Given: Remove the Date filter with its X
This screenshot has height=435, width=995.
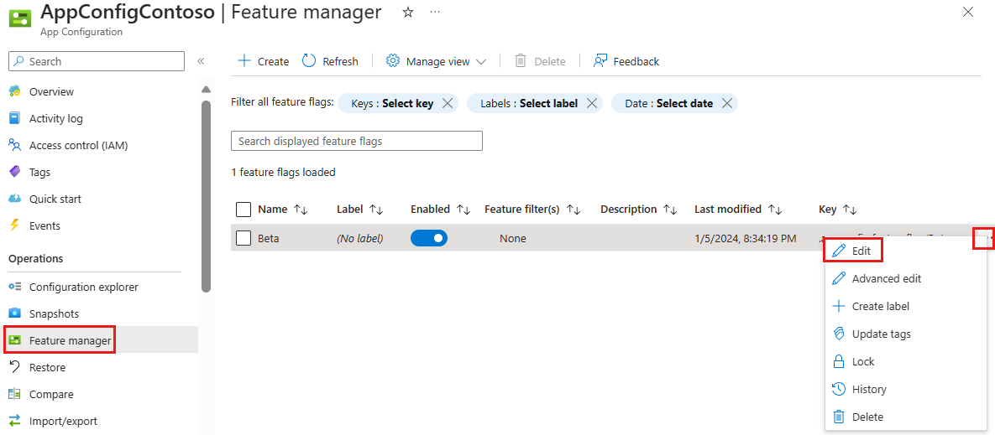Looking at the screenshot, I should [x=727, y=103].
